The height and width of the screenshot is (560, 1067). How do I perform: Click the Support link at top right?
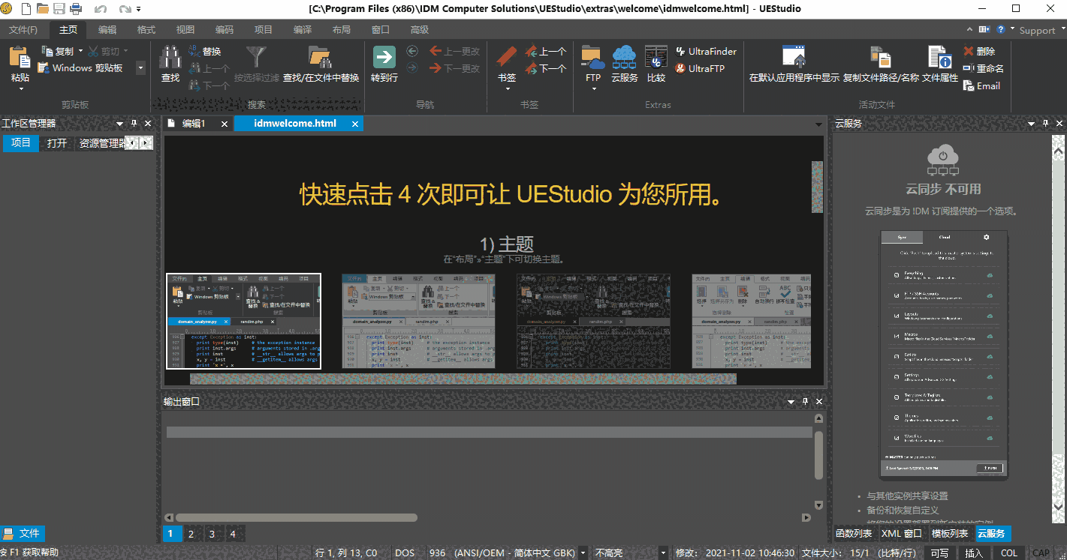pos(1037,30)
